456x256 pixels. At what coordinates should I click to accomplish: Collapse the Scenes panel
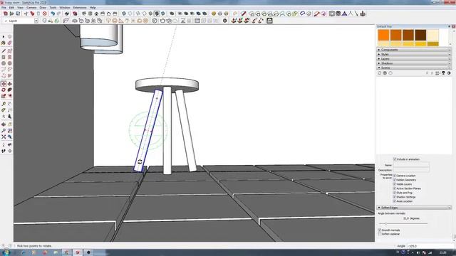click(x=414, y=68)
